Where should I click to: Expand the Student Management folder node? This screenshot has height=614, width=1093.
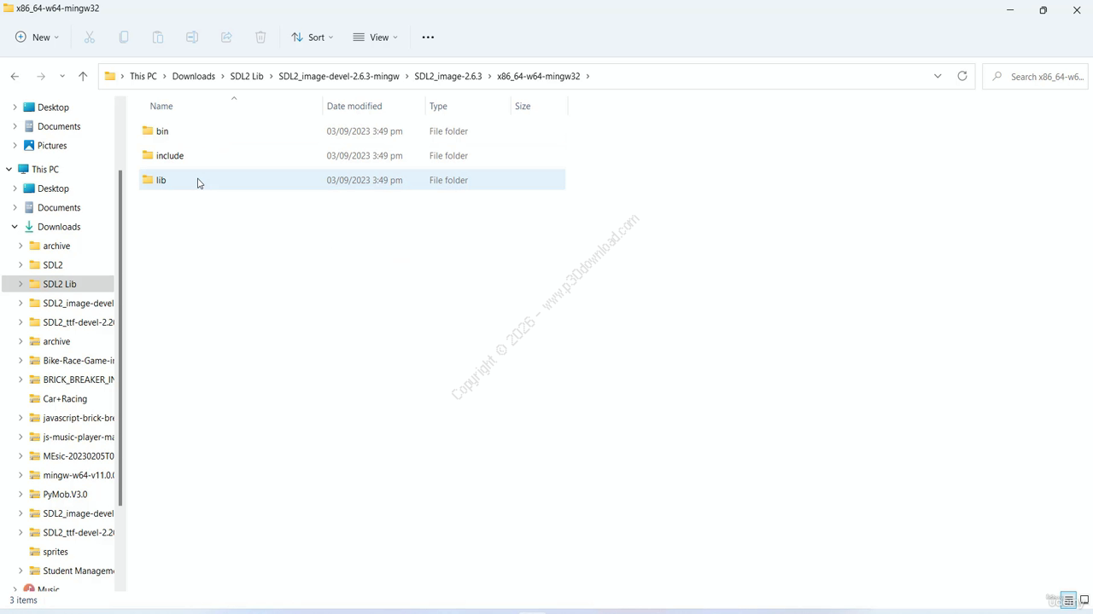point(20,571)
